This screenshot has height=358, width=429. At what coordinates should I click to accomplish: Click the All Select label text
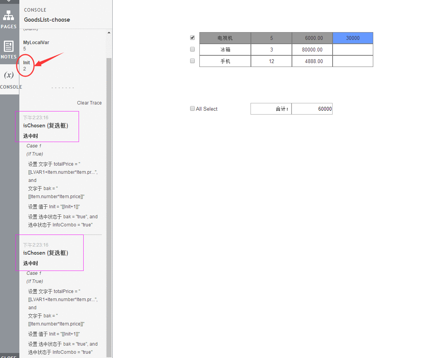click(207, 109)
